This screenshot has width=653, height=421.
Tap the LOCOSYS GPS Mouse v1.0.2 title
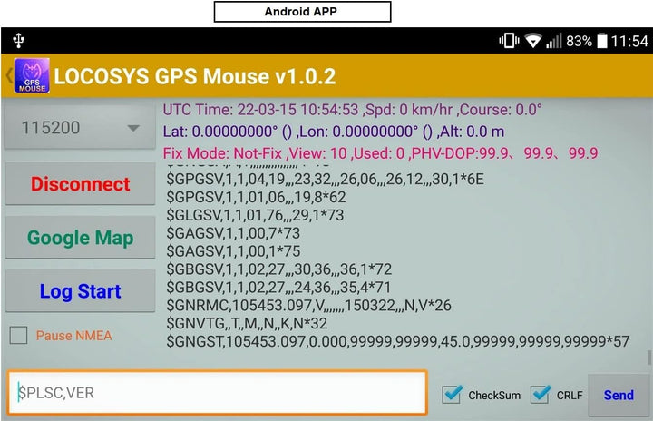click(195, 76)
